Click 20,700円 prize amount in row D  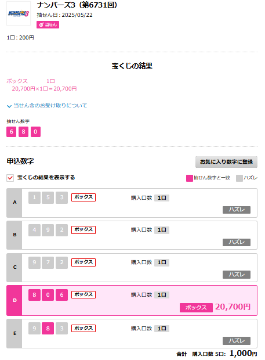pyautogui.click(x=233, y=307)
